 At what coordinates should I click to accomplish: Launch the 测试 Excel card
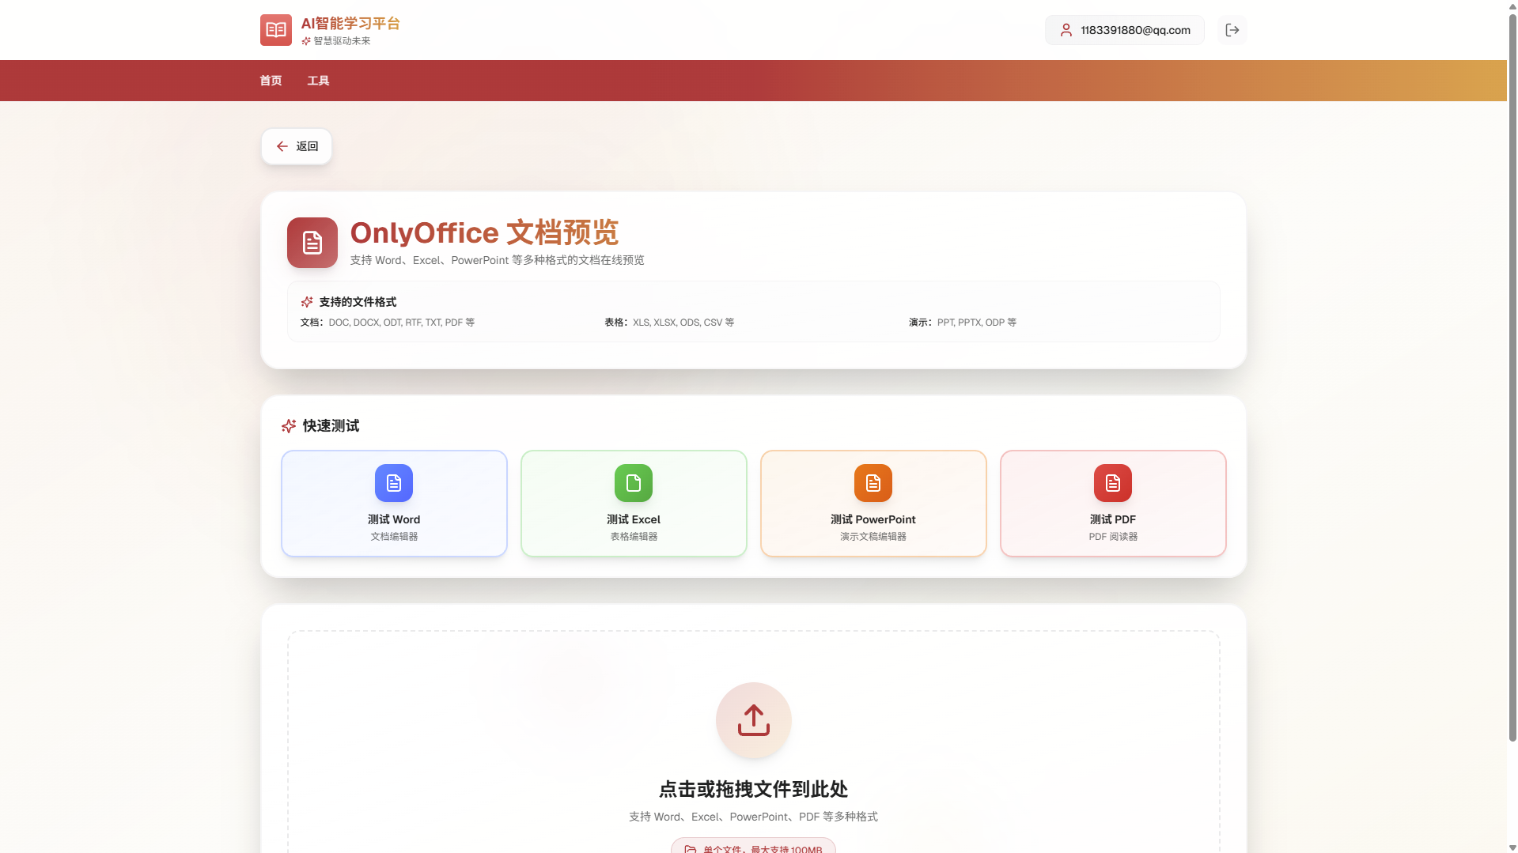(634, 504)
